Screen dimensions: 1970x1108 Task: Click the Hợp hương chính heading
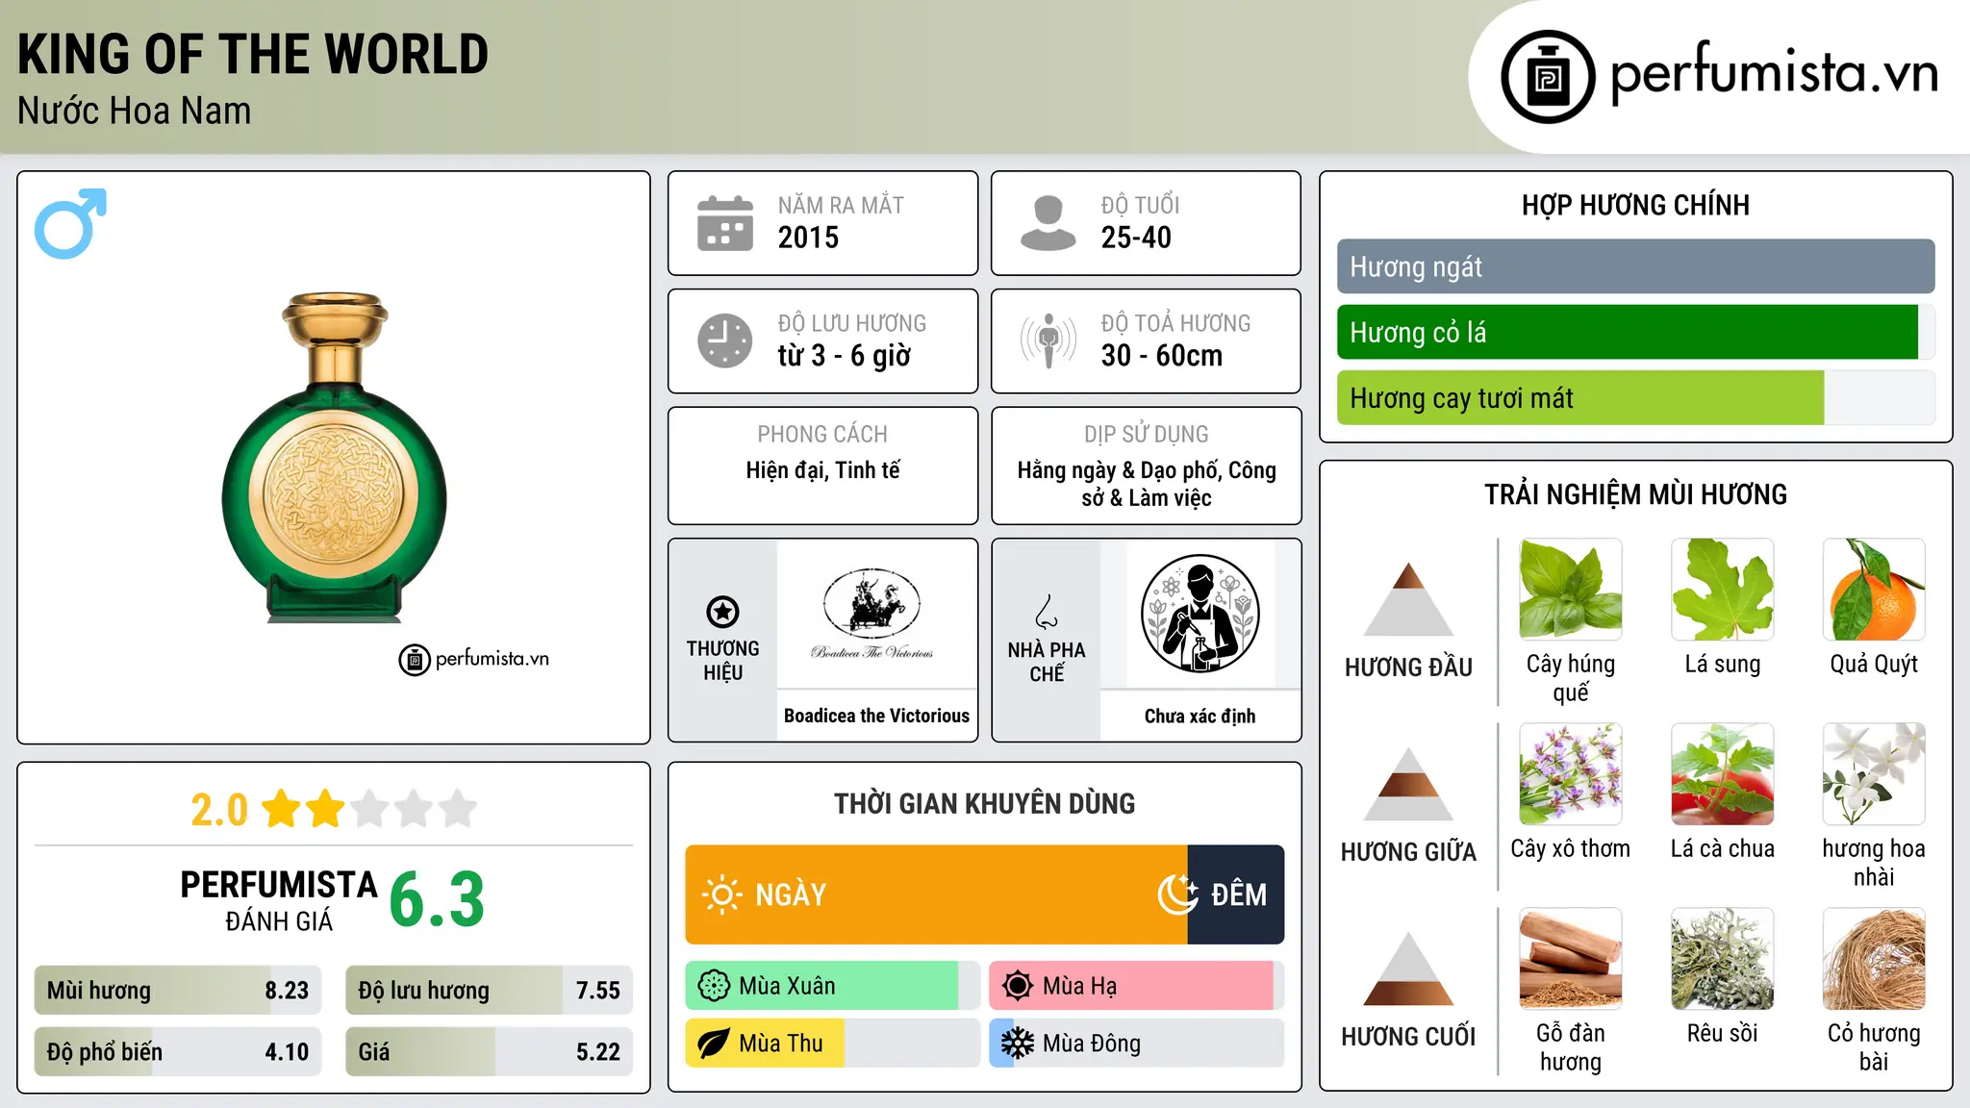(1635, 205)
